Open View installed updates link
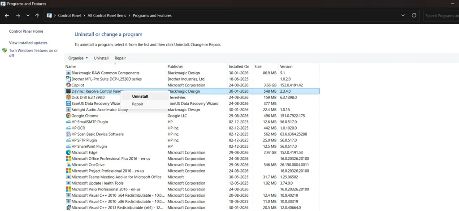459x211 pixels. pos(28,43)
